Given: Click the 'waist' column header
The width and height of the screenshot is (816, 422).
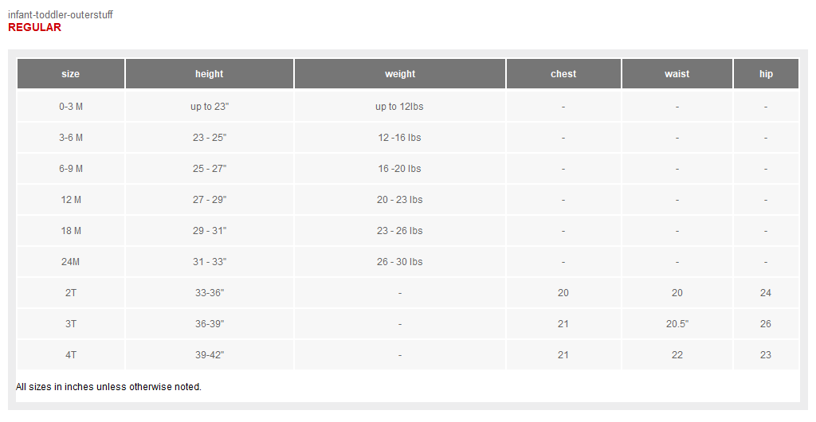Looking at the screenshot, I should click(x=677, y=74).
